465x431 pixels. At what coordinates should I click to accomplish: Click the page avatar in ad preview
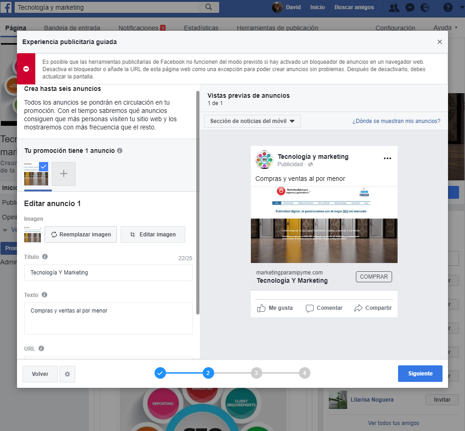coord(264,160)
